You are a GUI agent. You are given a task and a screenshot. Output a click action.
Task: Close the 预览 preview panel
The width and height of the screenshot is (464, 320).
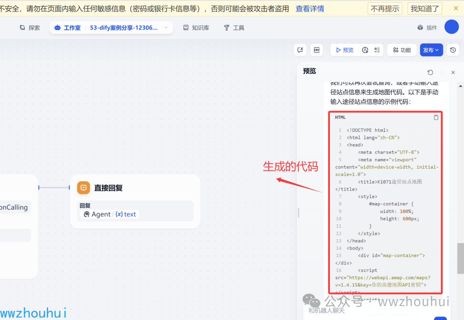coord(453,72)
